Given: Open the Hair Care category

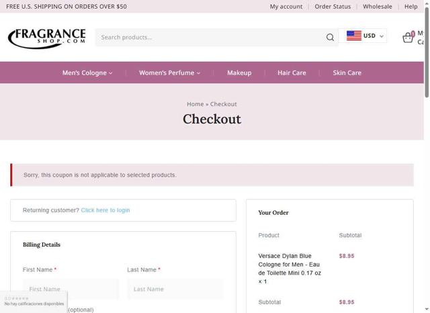Looking at the screenshot, I should tap(292, 73).
